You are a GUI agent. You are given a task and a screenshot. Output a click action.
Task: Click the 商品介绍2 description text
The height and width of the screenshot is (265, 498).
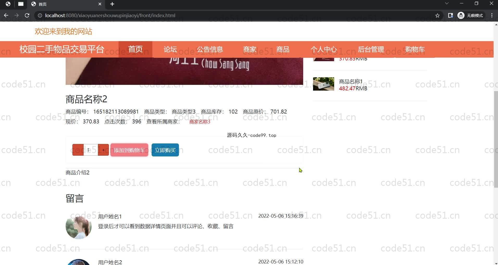[78, 173]
